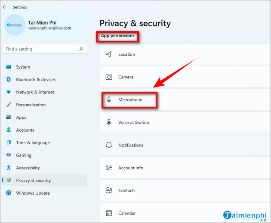Screen dimensions: 271x223
Task: Open Contacts permissions
Action: tap(185, 190)
